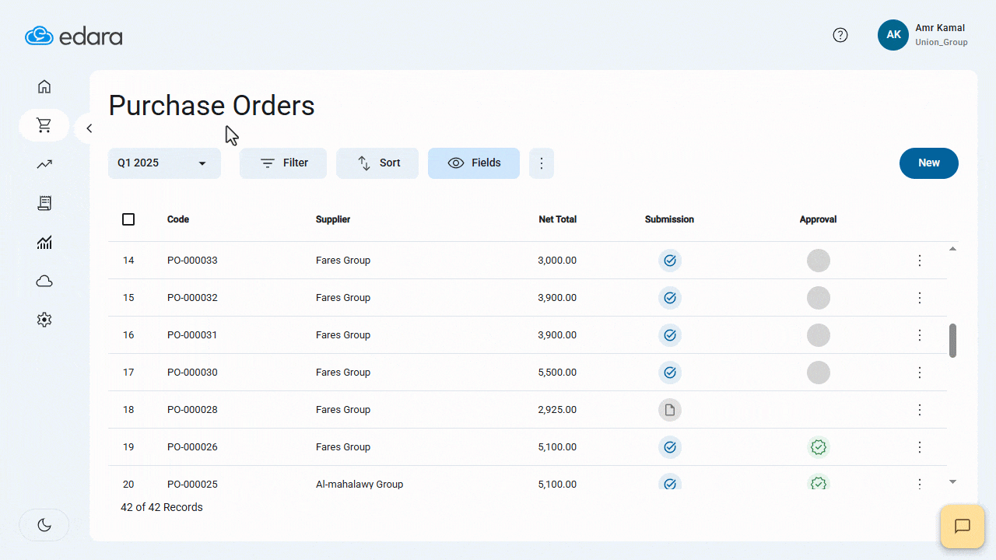Click the Al-mahalawy Group supplier cell
The image size is (996, 560).
[359, 484]
